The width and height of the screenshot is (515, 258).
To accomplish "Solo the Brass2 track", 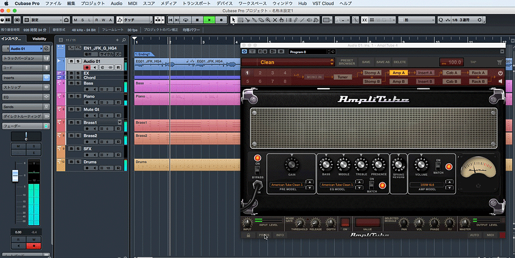I will click(x=78, y=136).
